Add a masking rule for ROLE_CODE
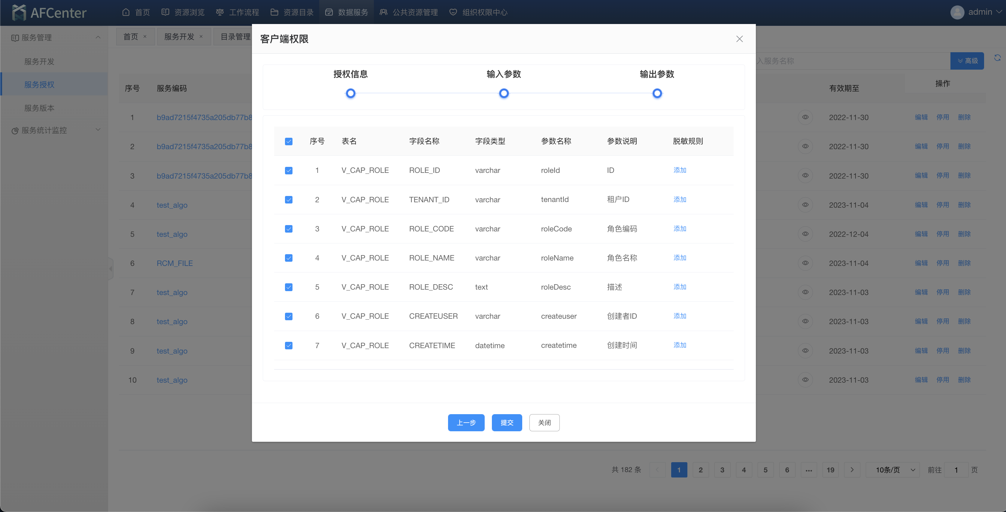 pyautogui.click(x=680, y=229)
